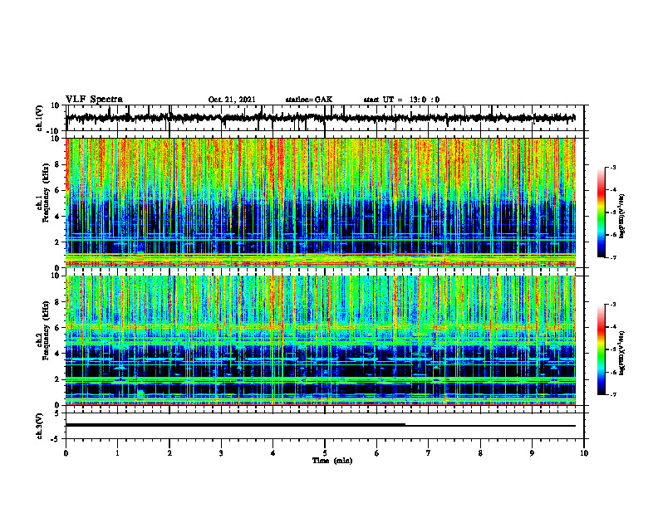Viewport: 658px width, 508px height.
Task: Click the "ch.3(V)" axis label
Action: [x=40, y=426]
